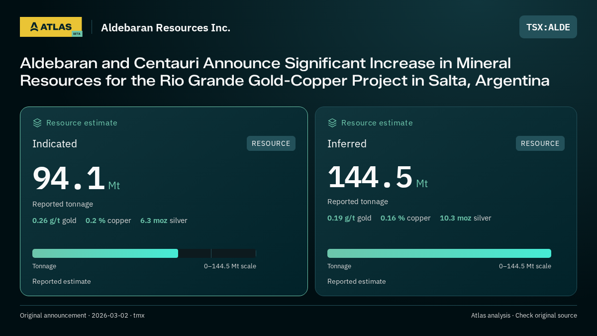Click the Original announcement 2026-03-02 footer text

(82, 316)
